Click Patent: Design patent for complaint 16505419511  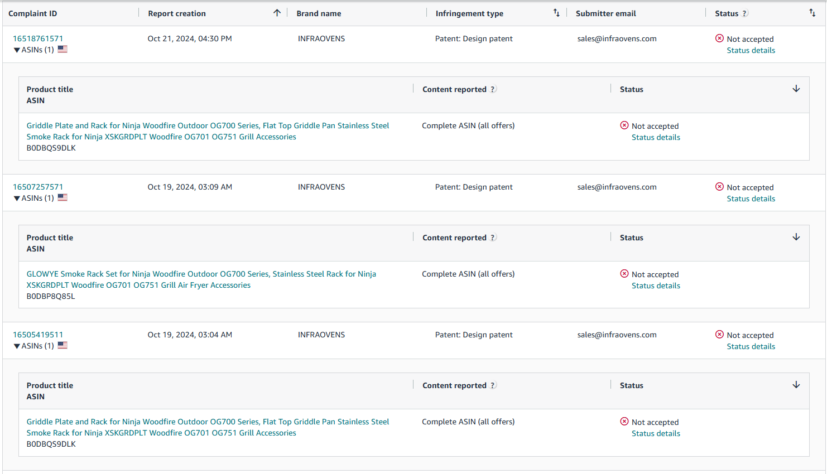(474, 335)
